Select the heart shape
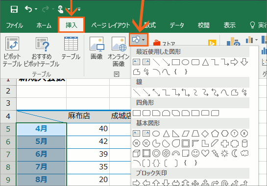267x186 pixels. coord(205,153)
